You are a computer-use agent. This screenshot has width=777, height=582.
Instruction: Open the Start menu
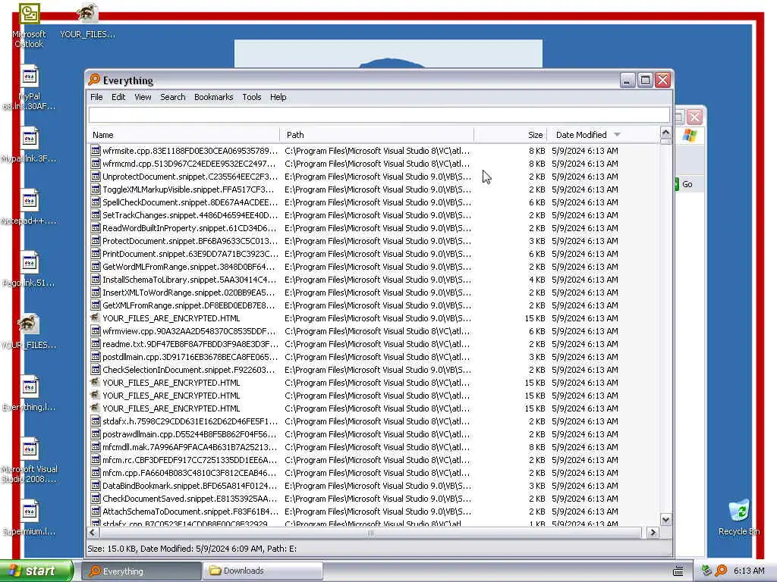point(36,571)
